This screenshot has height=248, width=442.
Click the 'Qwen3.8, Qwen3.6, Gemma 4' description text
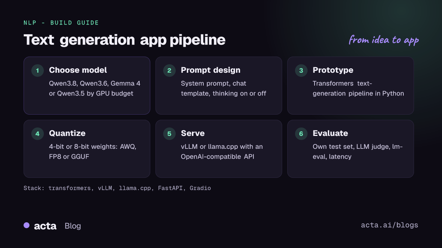(95, 89)
